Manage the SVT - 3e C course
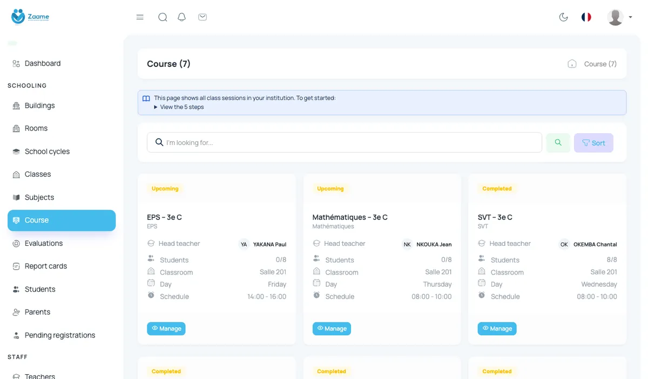Viewport: 648px width, 379px height. pos(497,328)
